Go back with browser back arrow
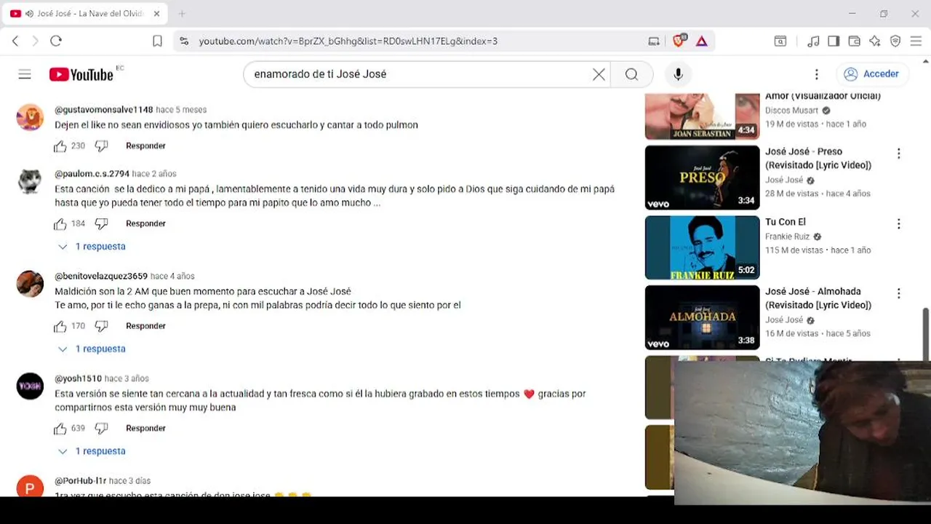Viewport: 931px width, 524px height. tap(15, 41)
